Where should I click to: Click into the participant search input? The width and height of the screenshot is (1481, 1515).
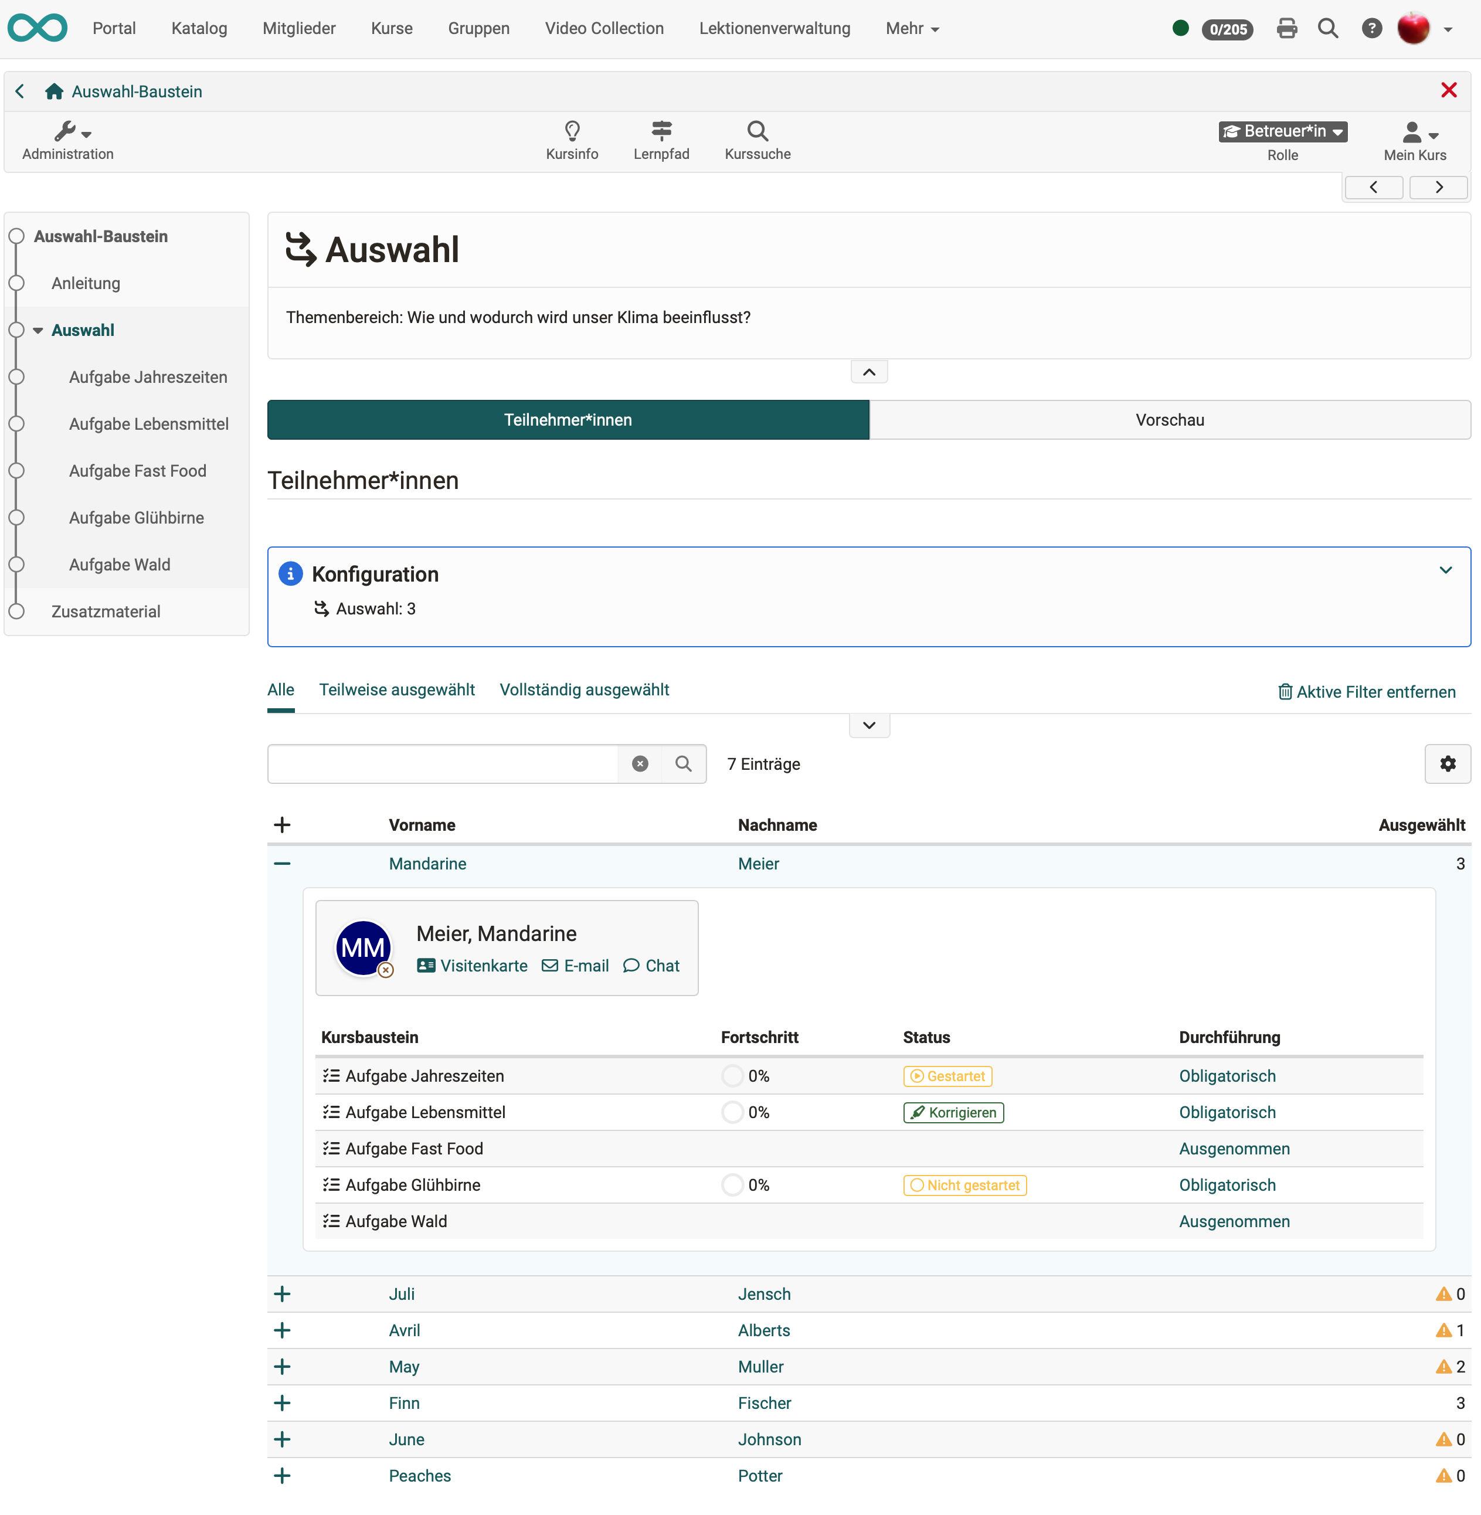(x=443, y=764)
